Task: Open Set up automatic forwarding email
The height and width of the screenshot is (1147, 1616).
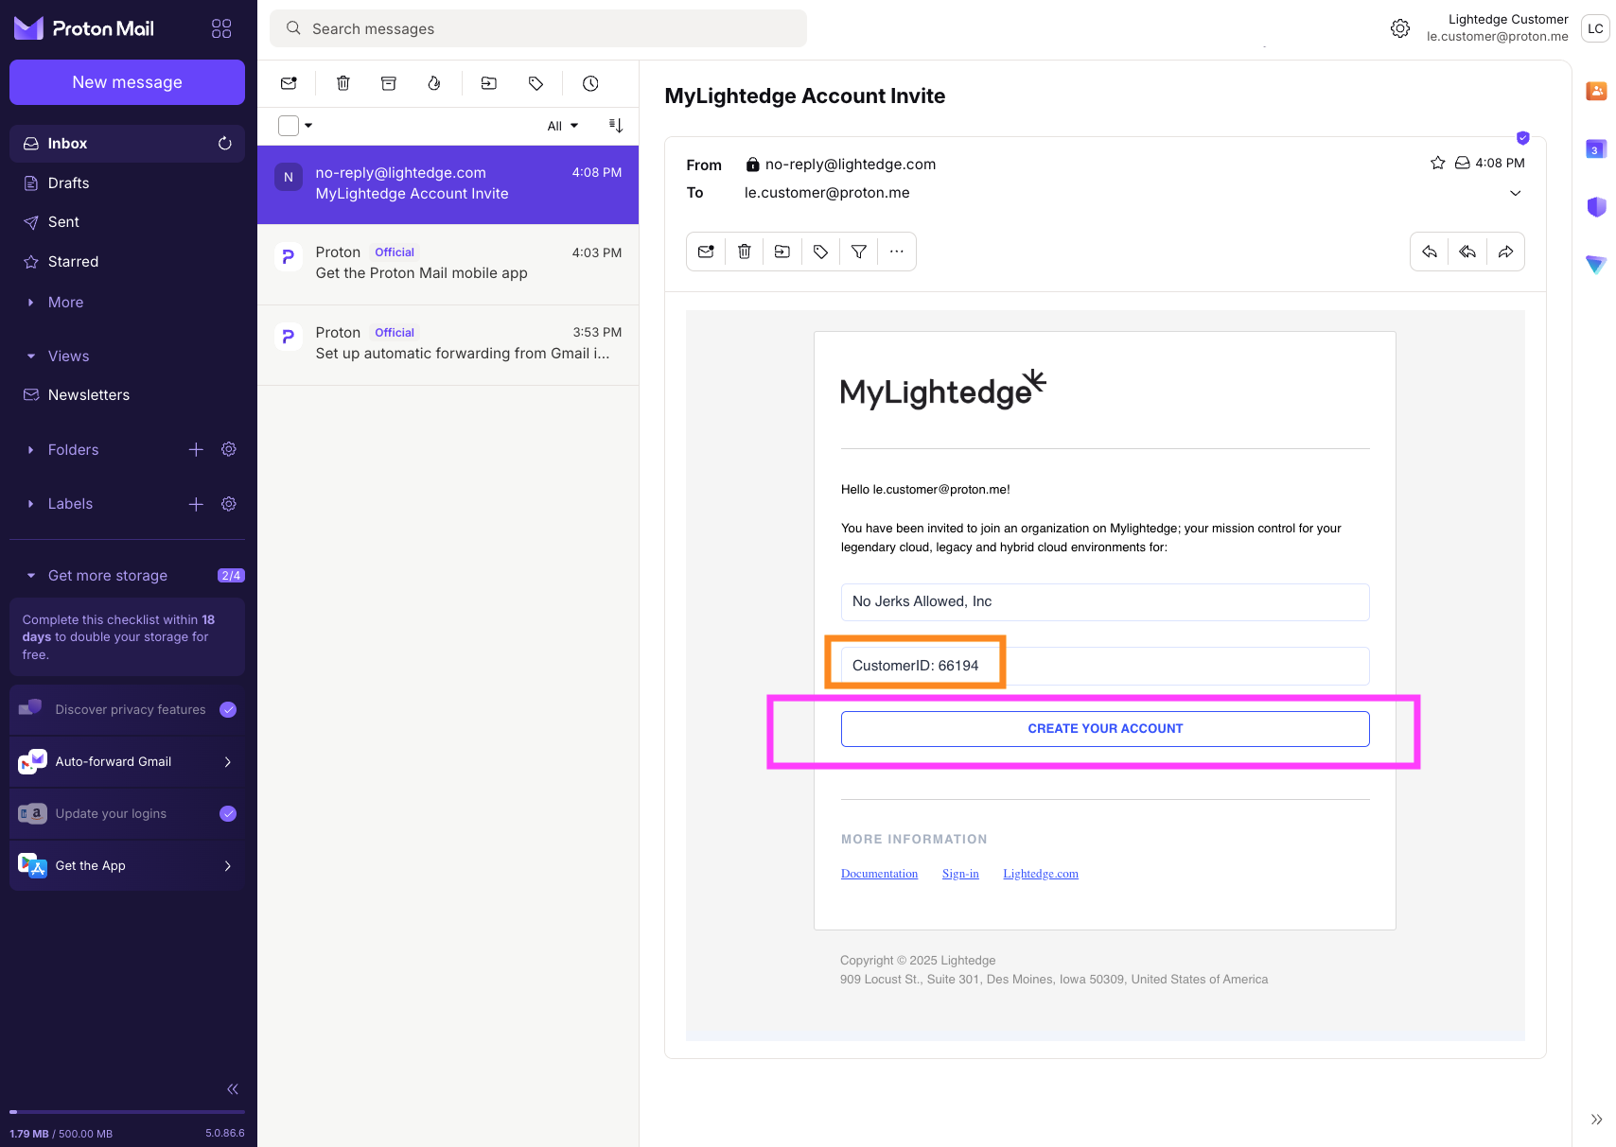Action: tap(448, 344)
